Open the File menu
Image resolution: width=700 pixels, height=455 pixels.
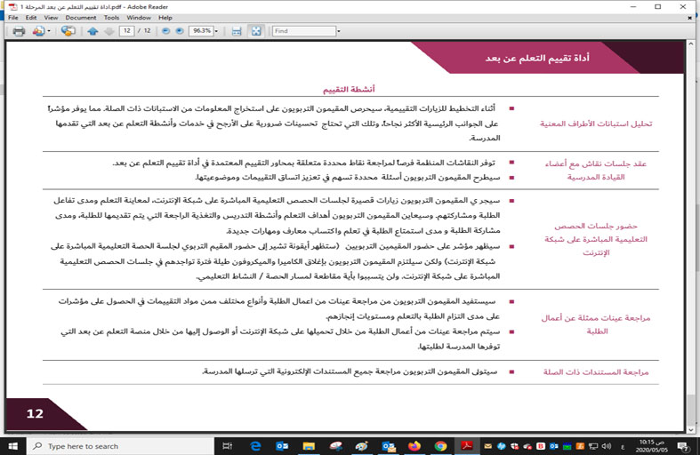coord(12,17)
